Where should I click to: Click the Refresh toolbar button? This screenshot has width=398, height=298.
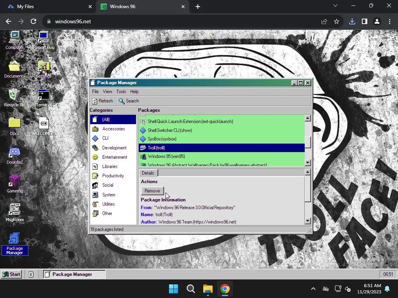pos(103,101)
